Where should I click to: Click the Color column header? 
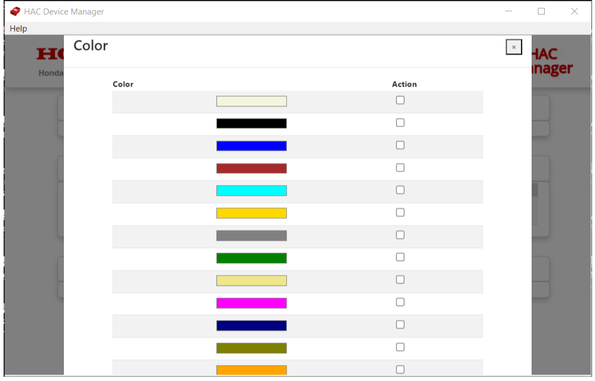pos(123,84)
